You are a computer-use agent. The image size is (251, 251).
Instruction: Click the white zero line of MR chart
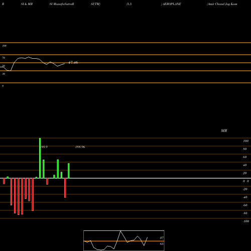click(x=125, y=178)
